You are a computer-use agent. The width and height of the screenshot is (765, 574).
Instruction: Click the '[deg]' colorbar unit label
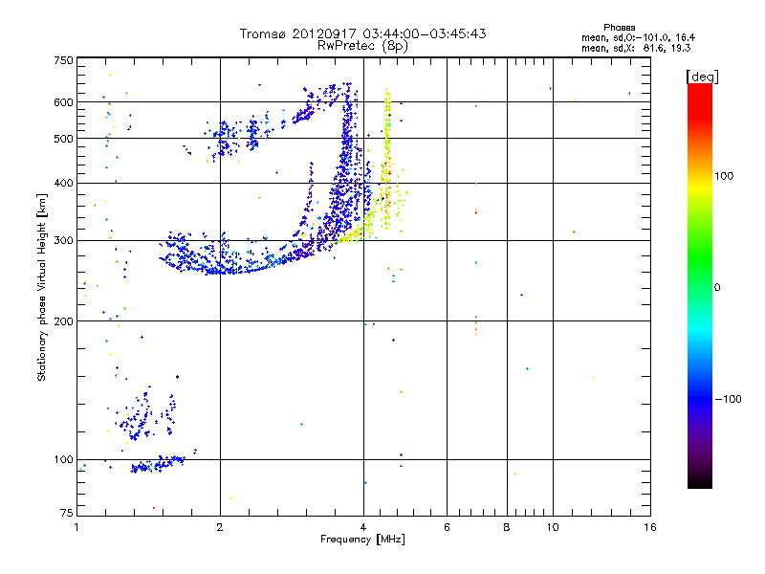702,77
